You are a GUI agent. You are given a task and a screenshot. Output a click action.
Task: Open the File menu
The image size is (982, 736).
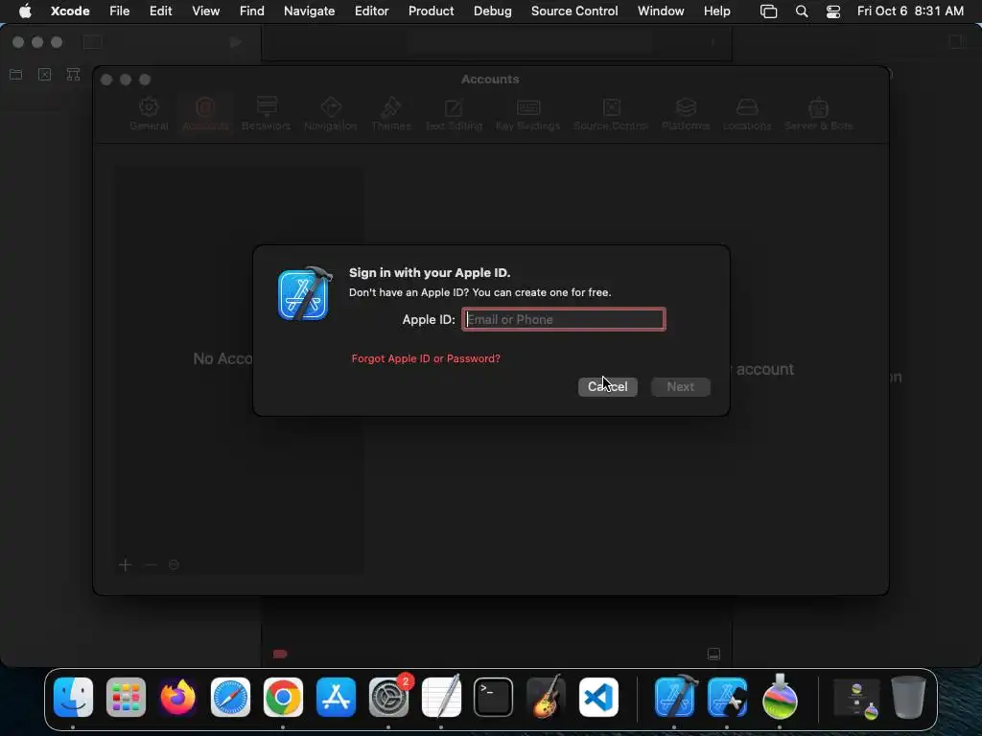(120, 11)
